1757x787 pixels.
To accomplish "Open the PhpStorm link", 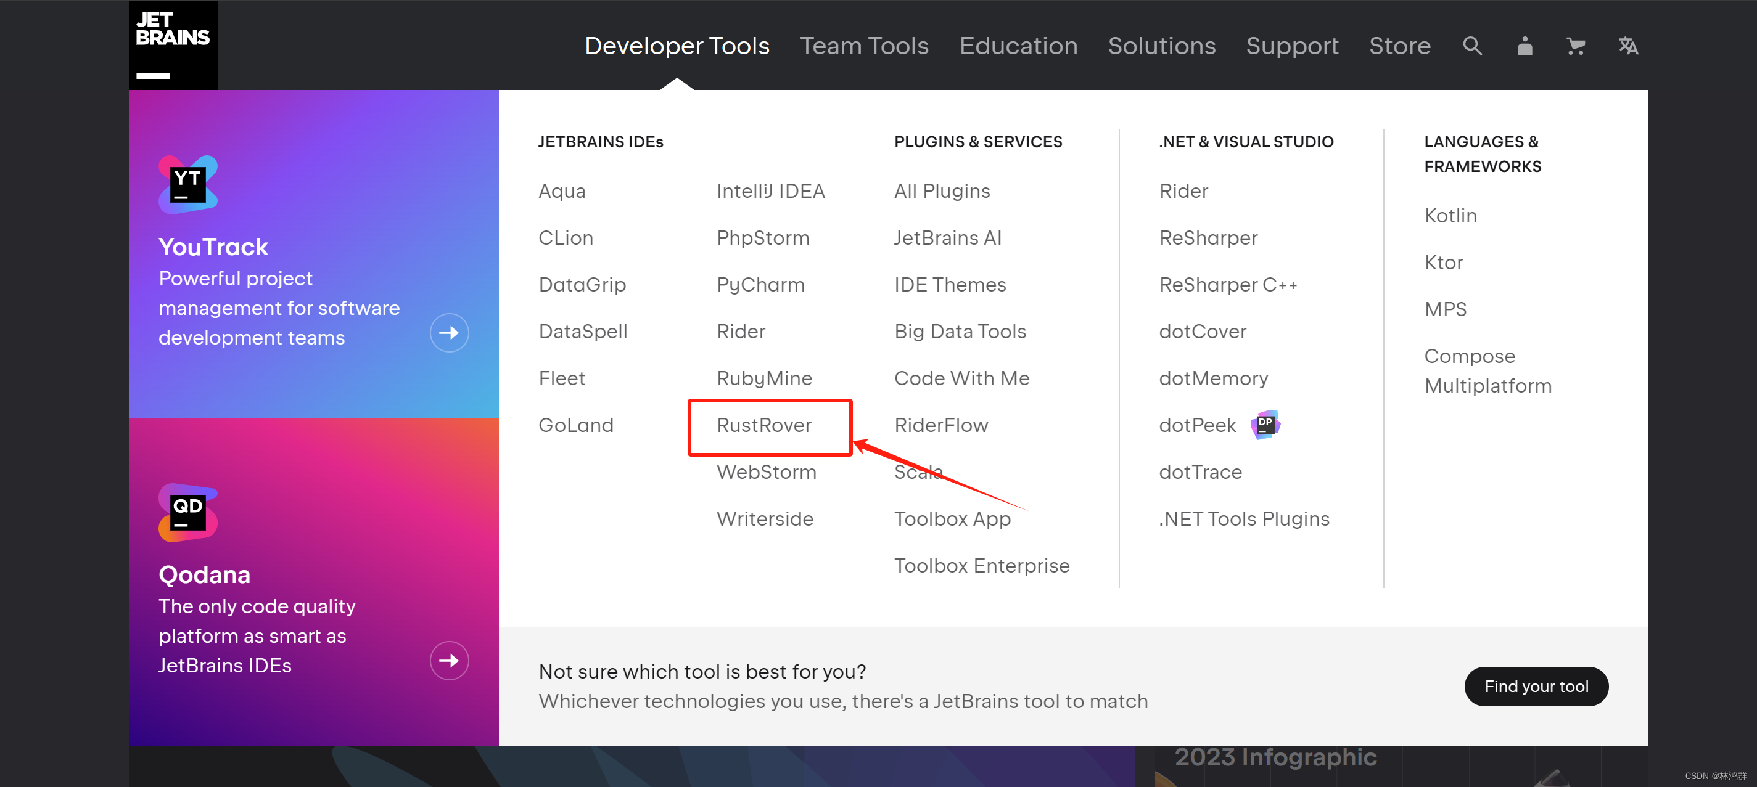I will tap(762, 238).
